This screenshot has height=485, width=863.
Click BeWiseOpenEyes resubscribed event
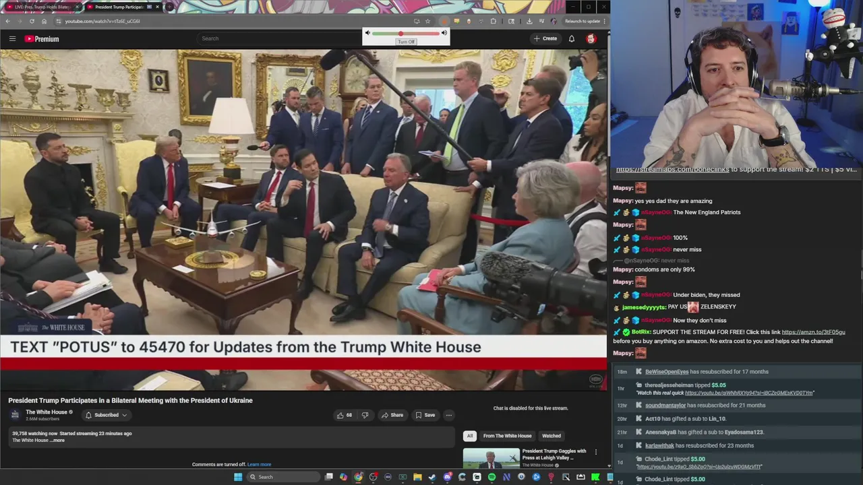(x=736, y=372)
